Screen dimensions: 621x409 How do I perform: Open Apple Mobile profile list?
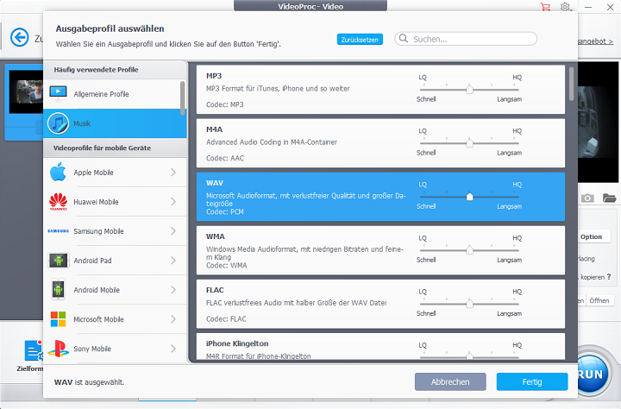115,173
